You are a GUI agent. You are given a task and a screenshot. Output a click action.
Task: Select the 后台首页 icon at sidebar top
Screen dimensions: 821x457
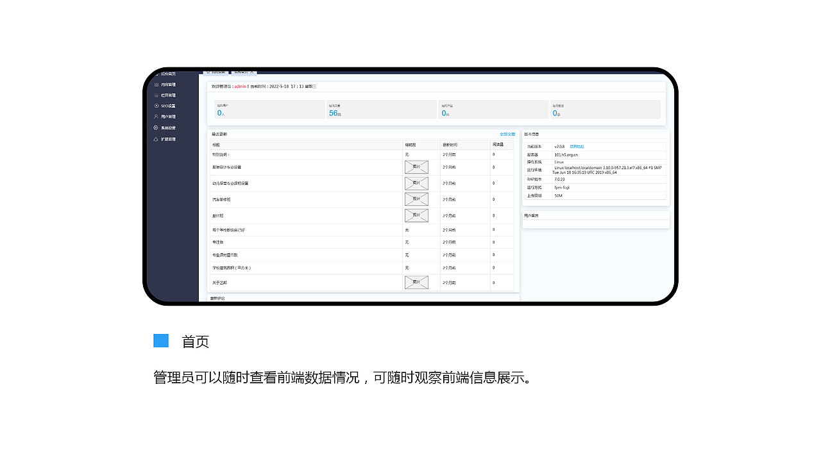(157, 73)
